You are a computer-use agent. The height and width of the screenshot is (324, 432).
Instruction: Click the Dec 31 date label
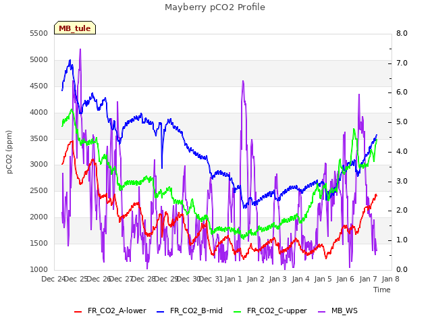coord(211,279)
